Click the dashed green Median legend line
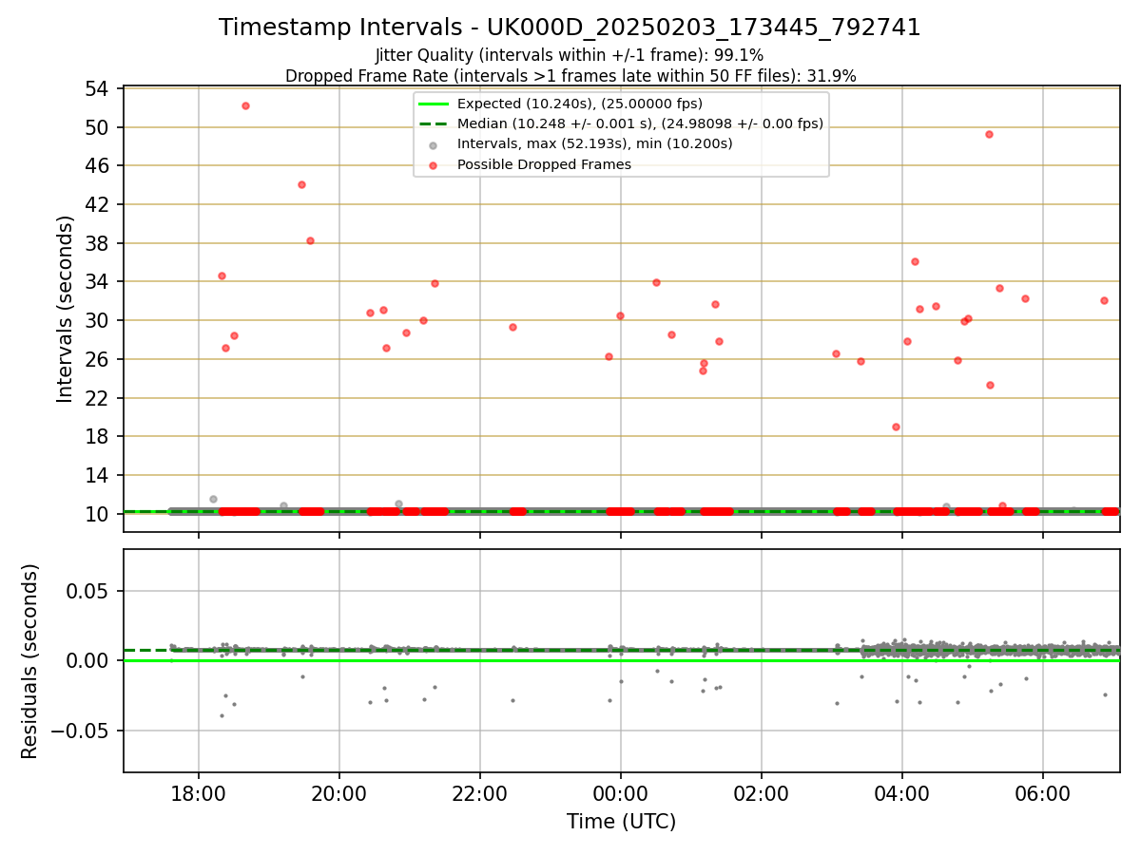 (434, 123)
